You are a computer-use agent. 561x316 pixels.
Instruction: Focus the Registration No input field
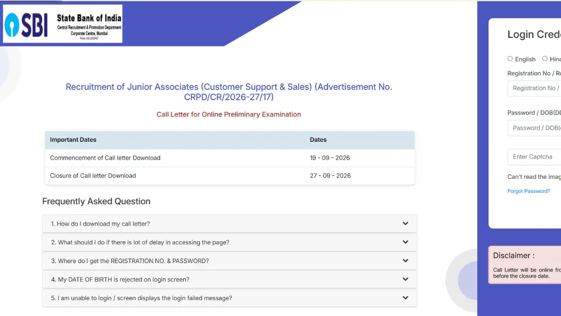tap(534, 88)
